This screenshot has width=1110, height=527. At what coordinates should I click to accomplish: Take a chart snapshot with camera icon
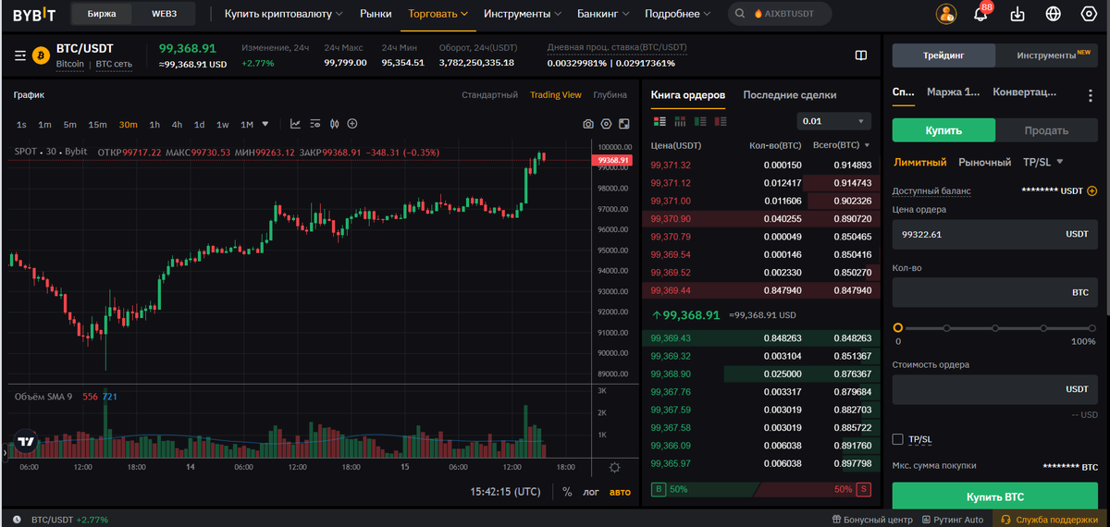point(588,124)
